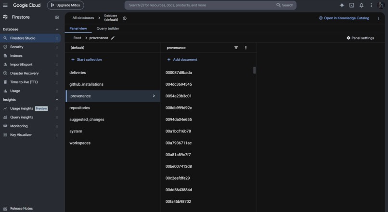Screen dimensions: 388x212
Task: Open document 00a7936711ac
Action: tap(179, 143)
